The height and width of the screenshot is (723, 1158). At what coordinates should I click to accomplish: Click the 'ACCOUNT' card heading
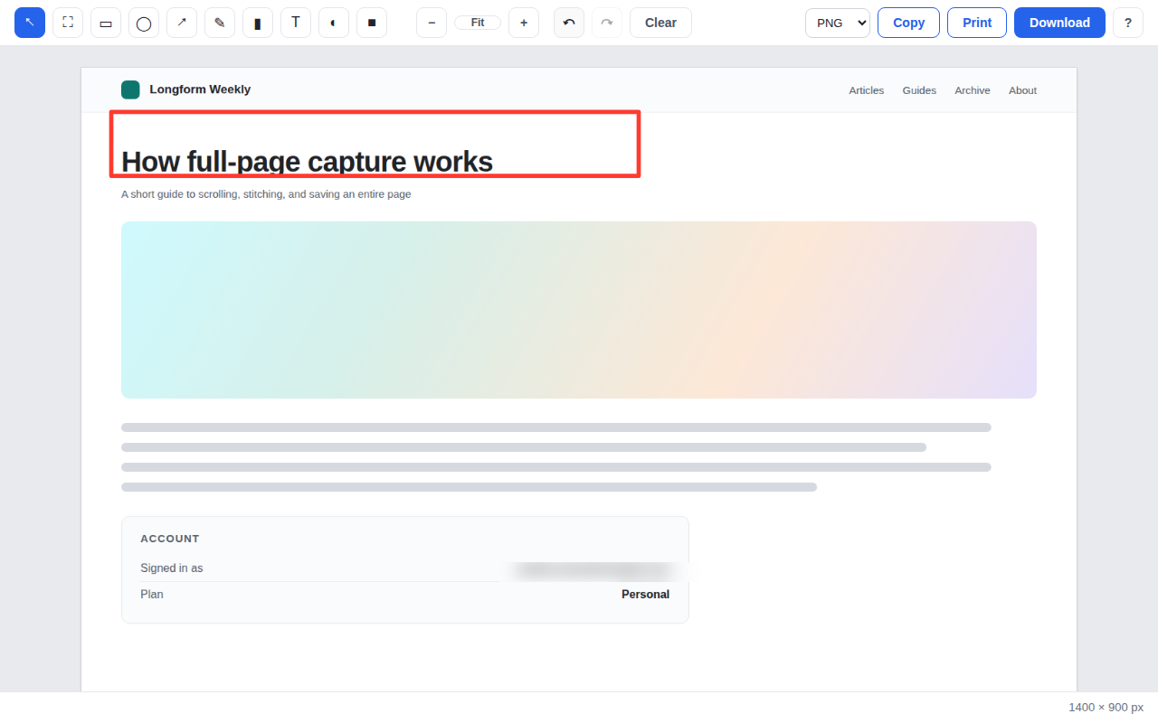170,539
